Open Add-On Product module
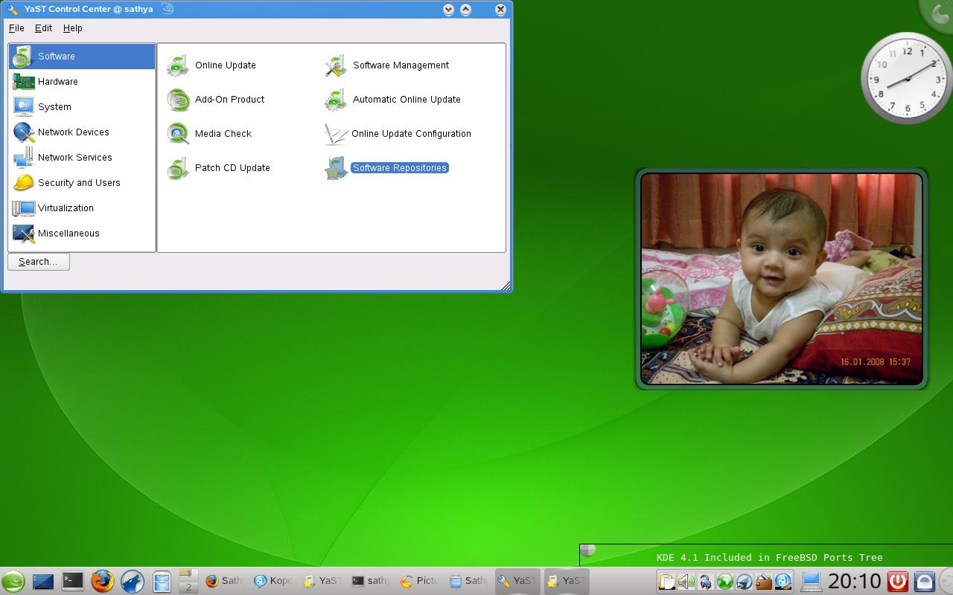This screenshot has width=953, height=595. pyautogui.click(x=216, y=100)
